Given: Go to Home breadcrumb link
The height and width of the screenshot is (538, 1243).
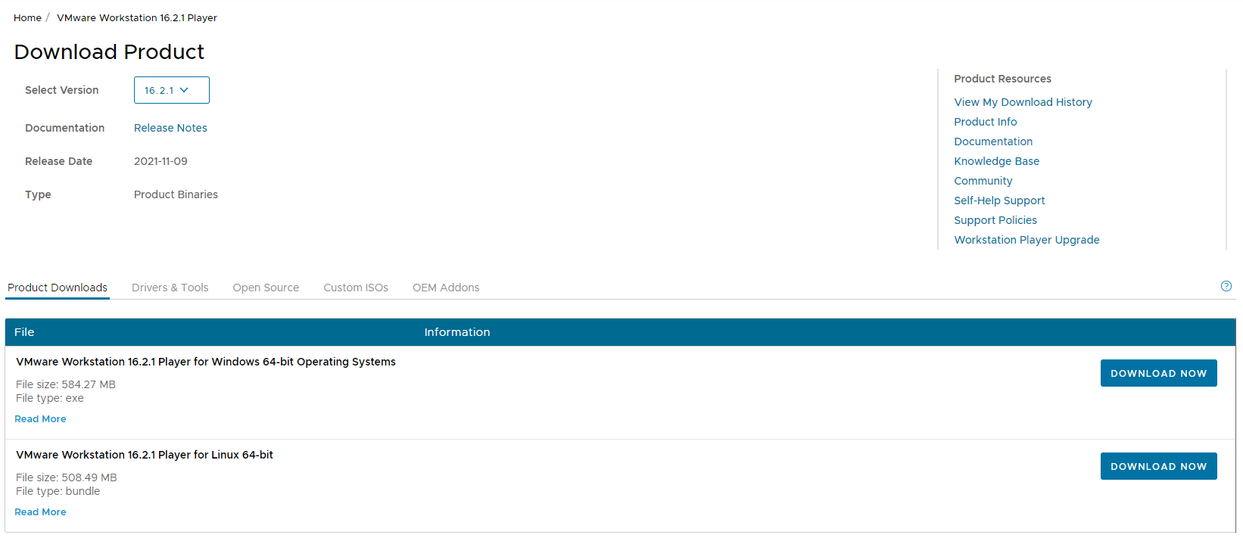Looking at the screenshot, I should tap(27, 17).
